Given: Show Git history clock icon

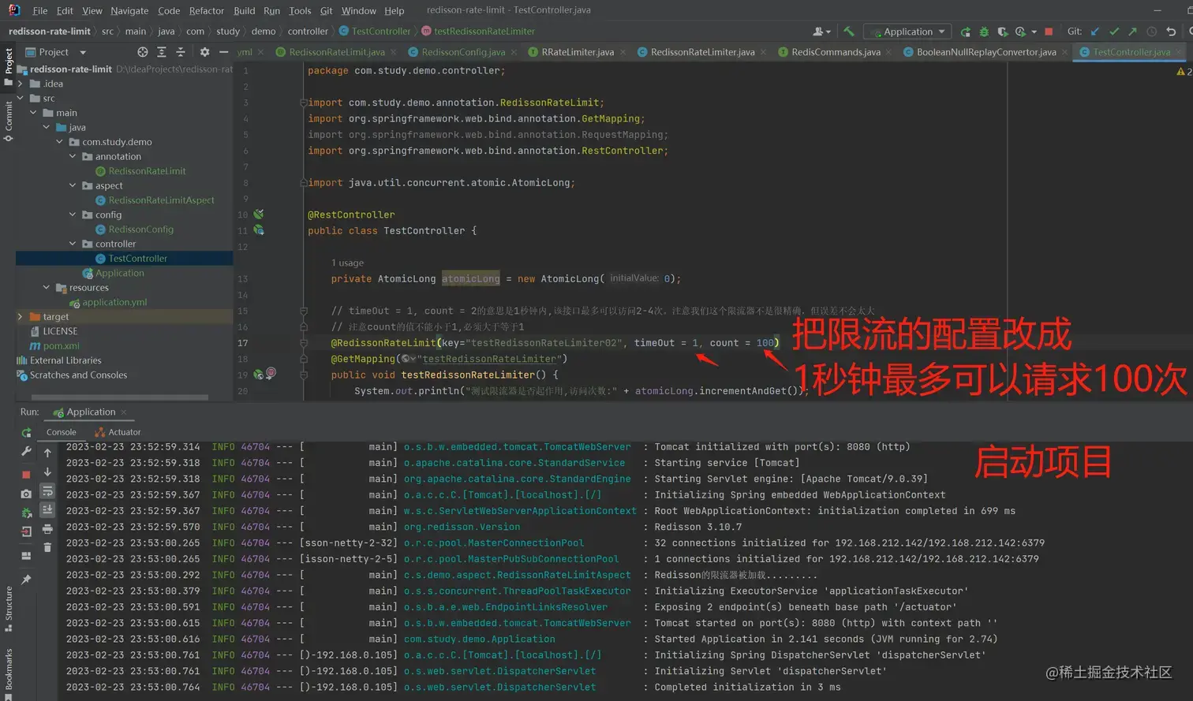Looking at the screenshot, I should [x=1151, y=32].
